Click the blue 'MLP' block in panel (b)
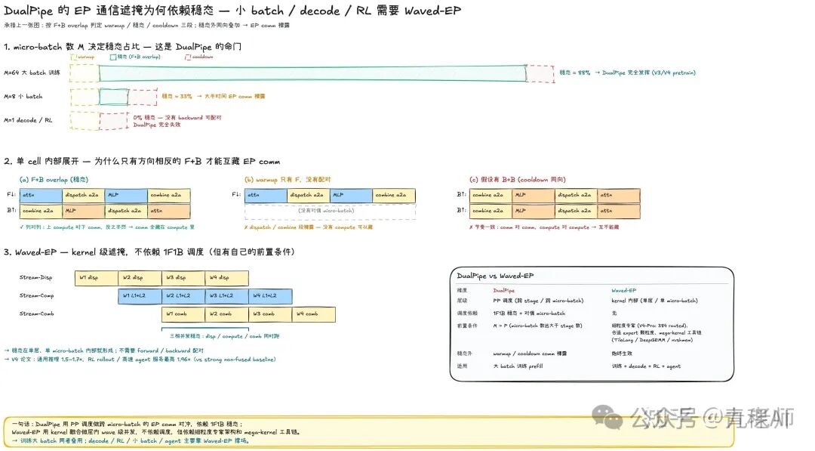The height and width of the screenshot is (451, 815). 352,195
